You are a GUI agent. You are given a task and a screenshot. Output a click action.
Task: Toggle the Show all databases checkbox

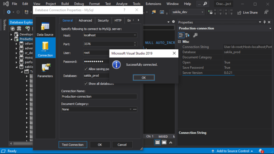(86, 84)
